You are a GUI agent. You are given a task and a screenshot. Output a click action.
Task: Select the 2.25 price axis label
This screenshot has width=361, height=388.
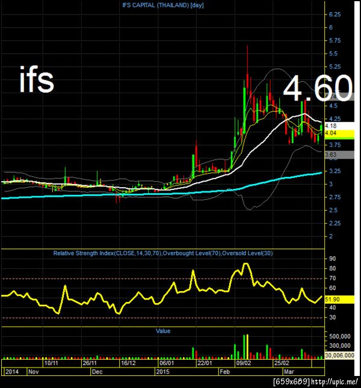(x=335, y=223)
